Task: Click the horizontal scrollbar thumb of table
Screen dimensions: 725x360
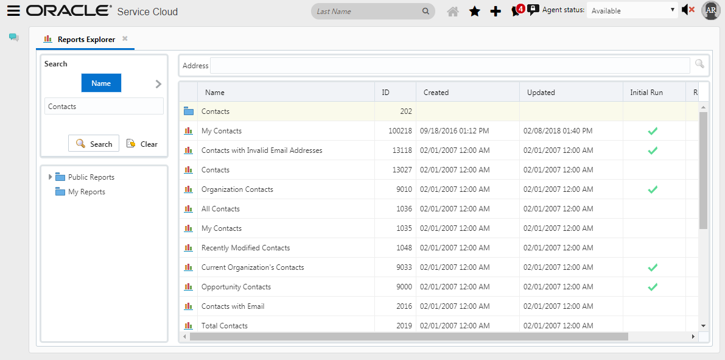Action: tap(408, 336)
